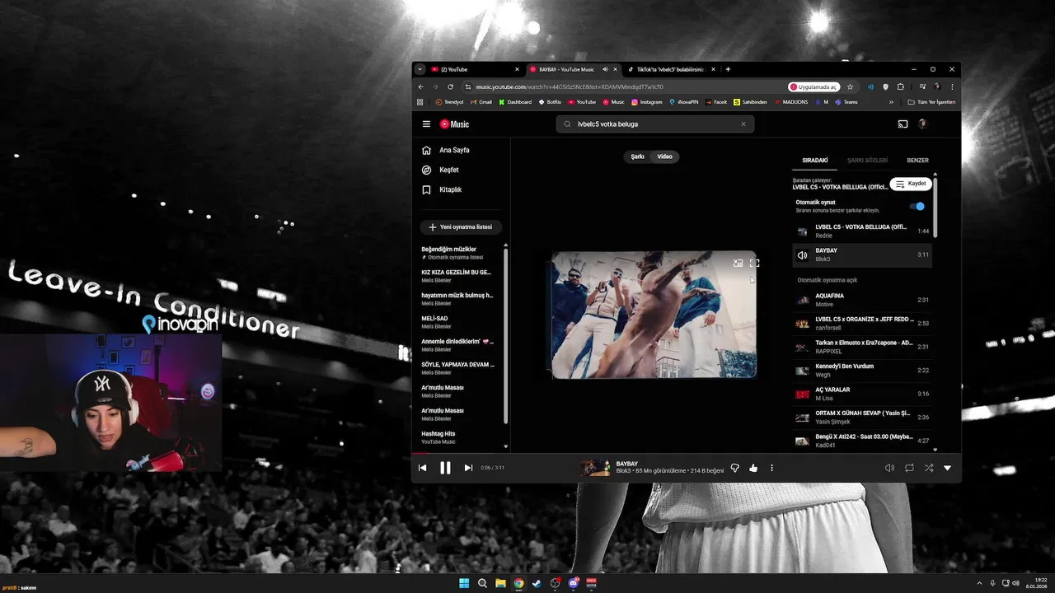Play ORTAM X GÜNAH SEVAP from the queue
1055x593 pixels.
(x=862, y=418)
